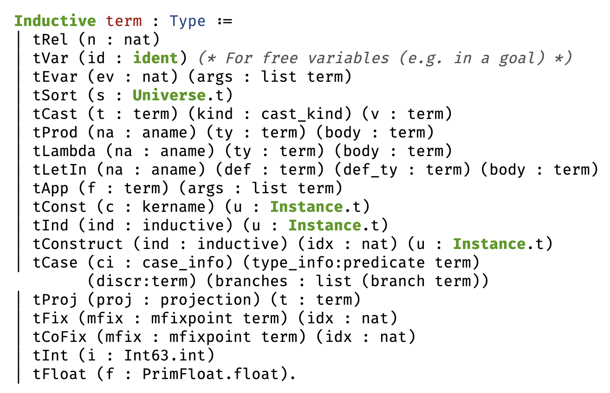The width and height of the screenshot is (610, 393).
Task: Click Universe in the tSort line
Action: pyautogui.click(x=169, y=96)
